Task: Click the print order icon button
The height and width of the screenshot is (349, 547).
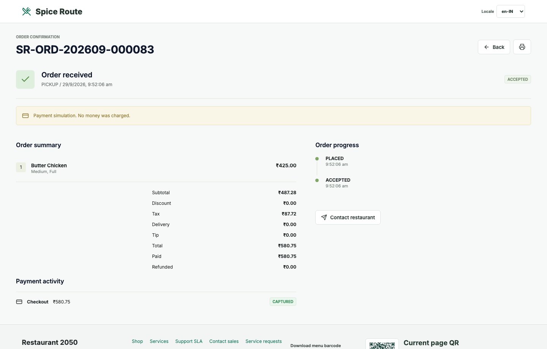Action: pos(522,47)
